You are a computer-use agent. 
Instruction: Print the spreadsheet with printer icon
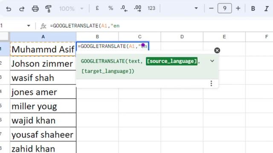[x=35, y=8]
